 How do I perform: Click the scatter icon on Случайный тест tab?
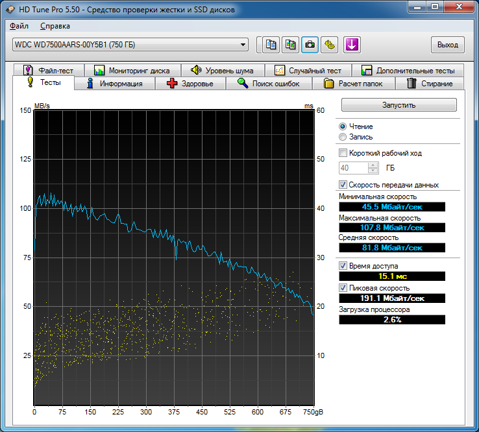(x=280, y=70)
